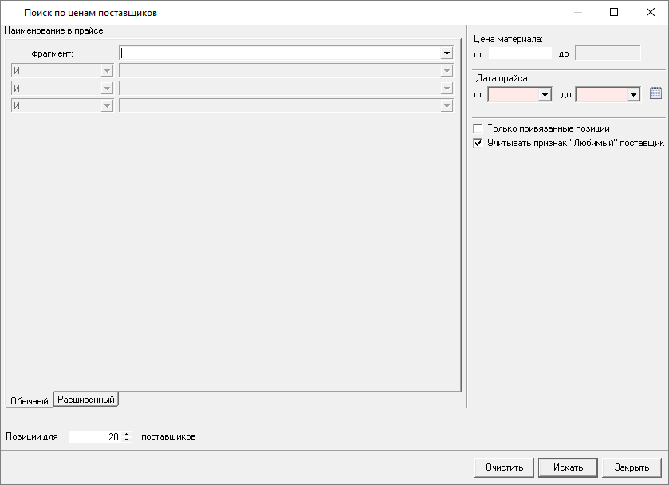Focus the material price 'от' field
This screenshot has height=485, width=669.
pos(520,53)
